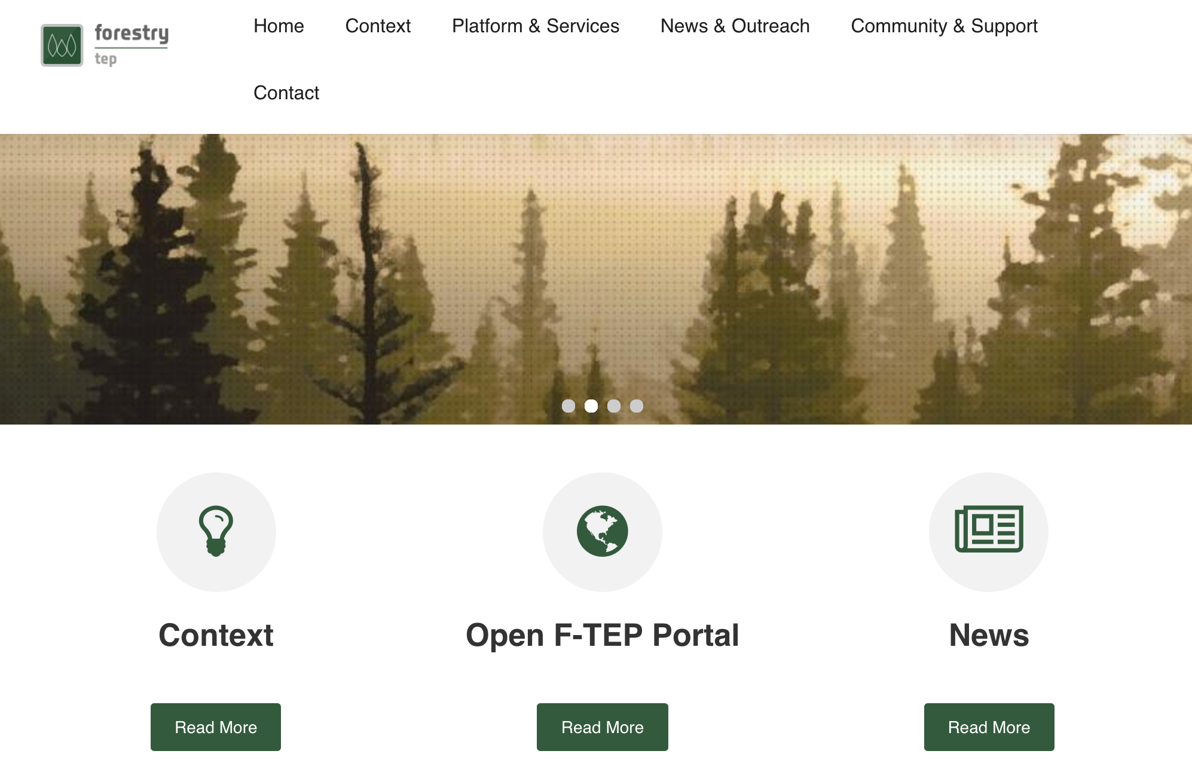Click the lightbulb Context icon

216,532
